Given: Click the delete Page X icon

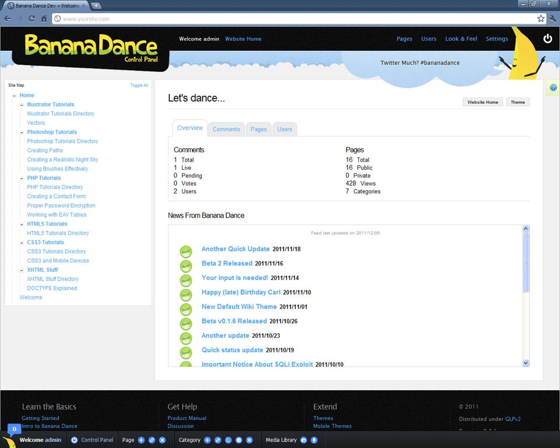Looking at the screenshot, I should (161, 440).
